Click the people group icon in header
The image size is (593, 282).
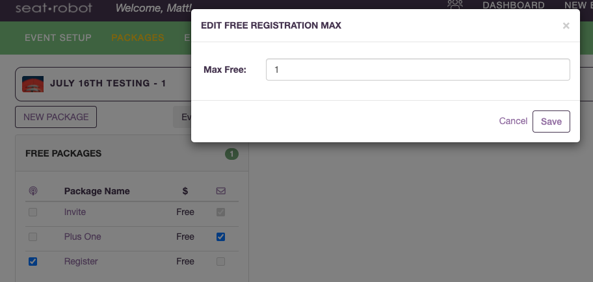coord(455,4)
